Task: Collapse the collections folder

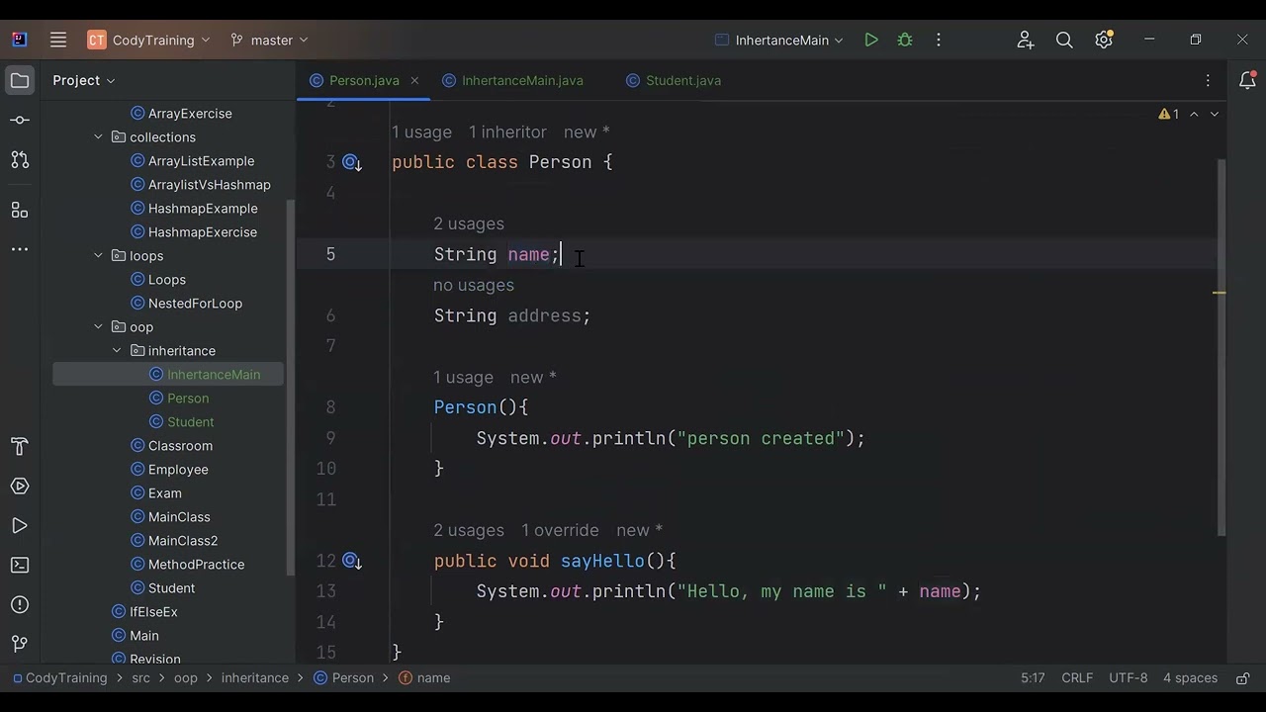Action: tap(98, 137)
